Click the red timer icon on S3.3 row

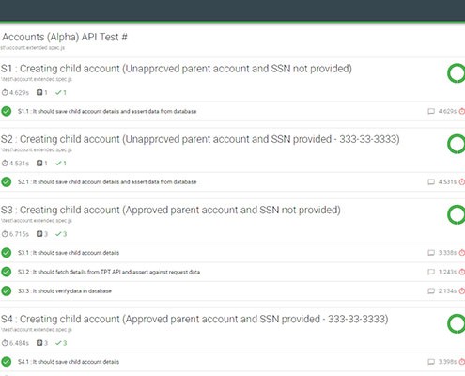[462, 291]
